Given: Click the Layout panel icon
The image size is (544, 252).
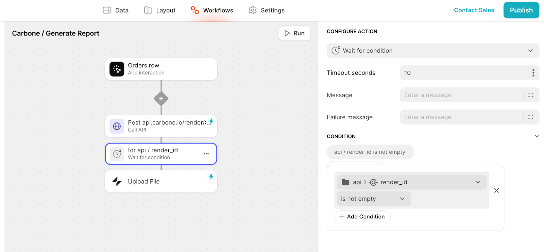Looking at the screenshot, I should (x=148, y=10).
